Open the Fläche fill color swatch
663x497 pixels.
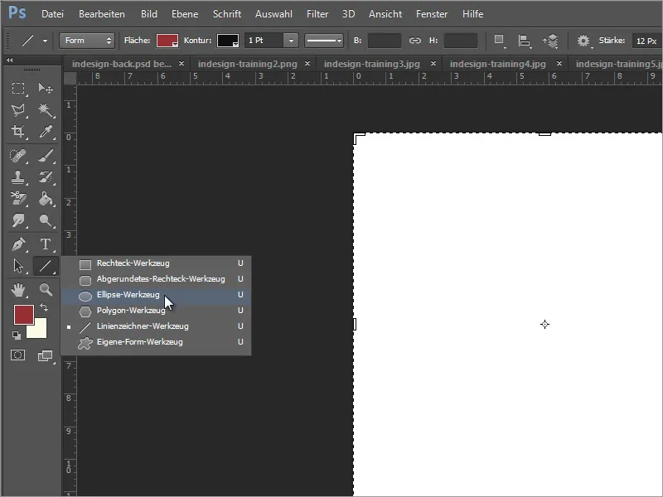point(167,41)
